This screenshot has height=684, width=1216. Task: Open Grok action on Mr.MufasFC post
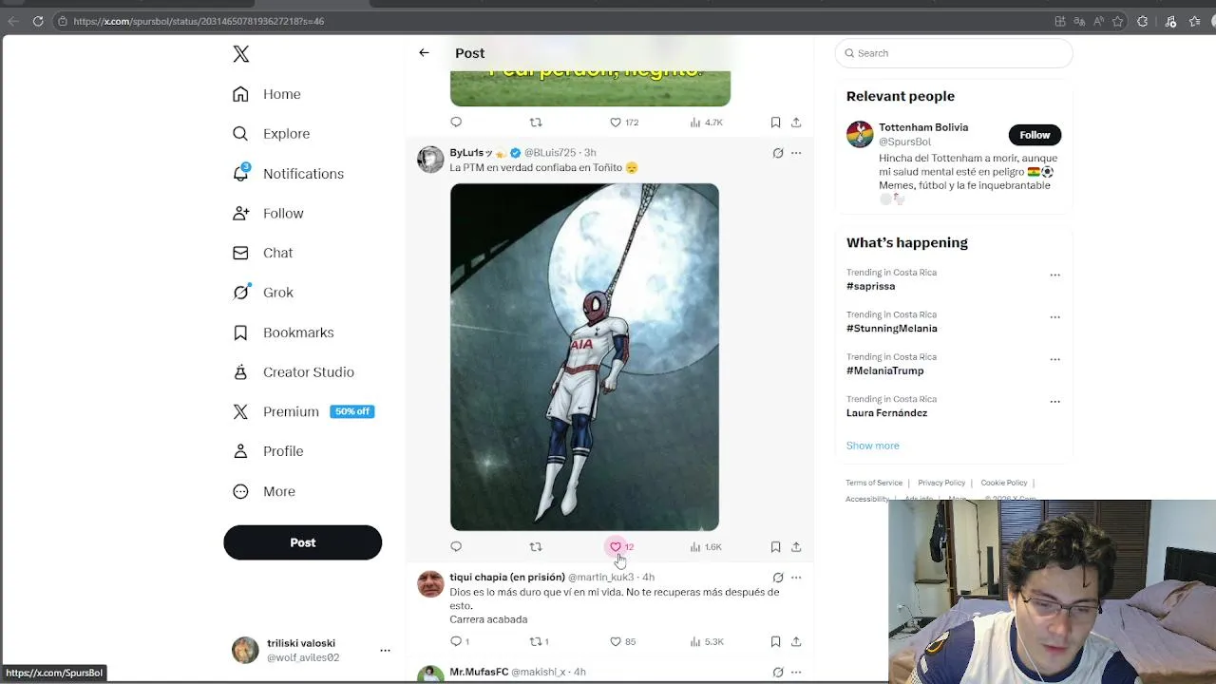click(x=778, y=673)
